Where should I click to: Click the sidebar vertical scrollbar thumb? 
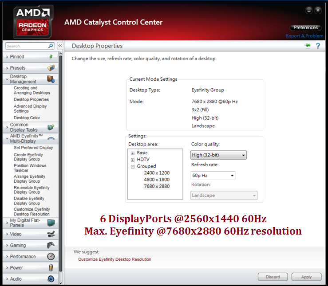[x=60, y=164]
